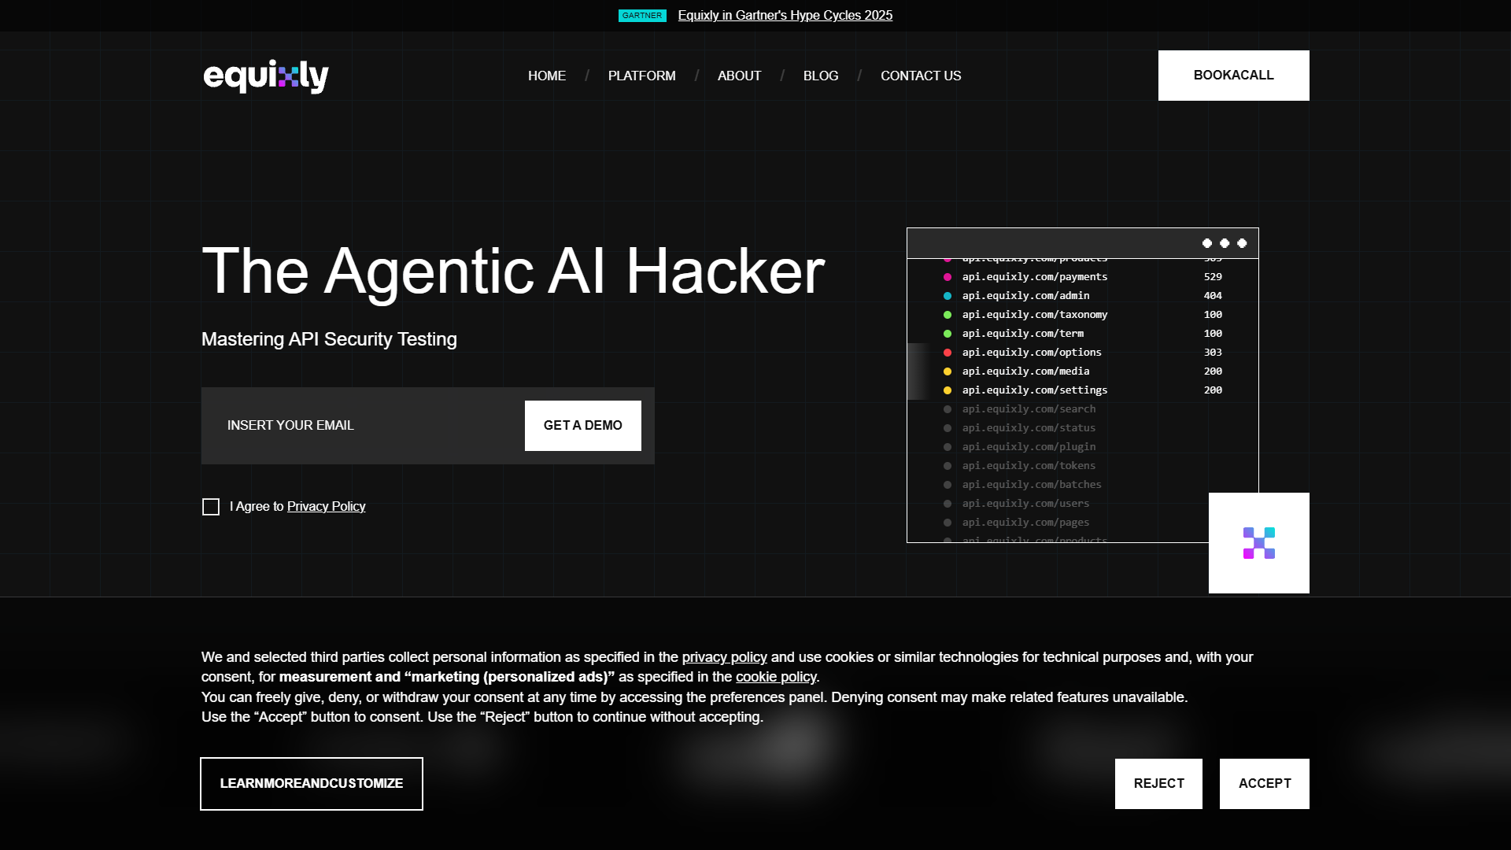This screenshot has height=850, width=1511.
Task: Navigate to BLOG
Action: click(821, 76)
